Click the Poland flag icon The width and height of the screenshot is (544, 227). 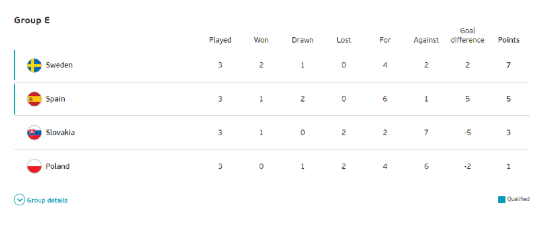pyautogui.click(x=34, y=166)
